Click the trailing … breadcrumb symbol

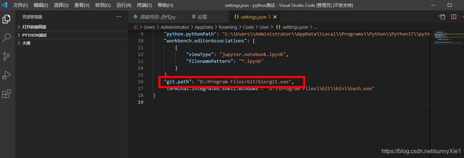[316, 27]
